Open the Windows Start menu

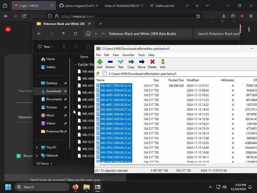[8, 187]
